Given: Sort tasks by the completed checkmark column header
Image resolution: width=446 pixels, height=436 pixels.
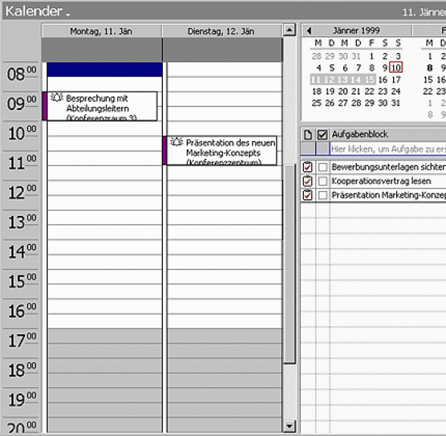Looking at the screenshot, I should coord(322,135).
